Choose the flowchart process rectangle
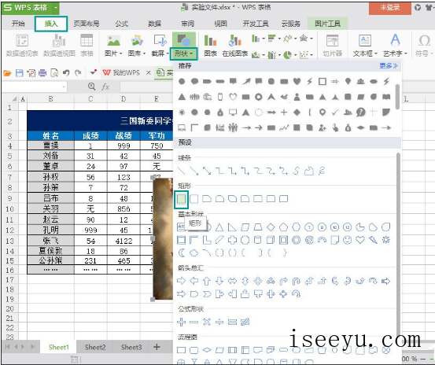Screen dimensions: 435x365 click(181, 350)
